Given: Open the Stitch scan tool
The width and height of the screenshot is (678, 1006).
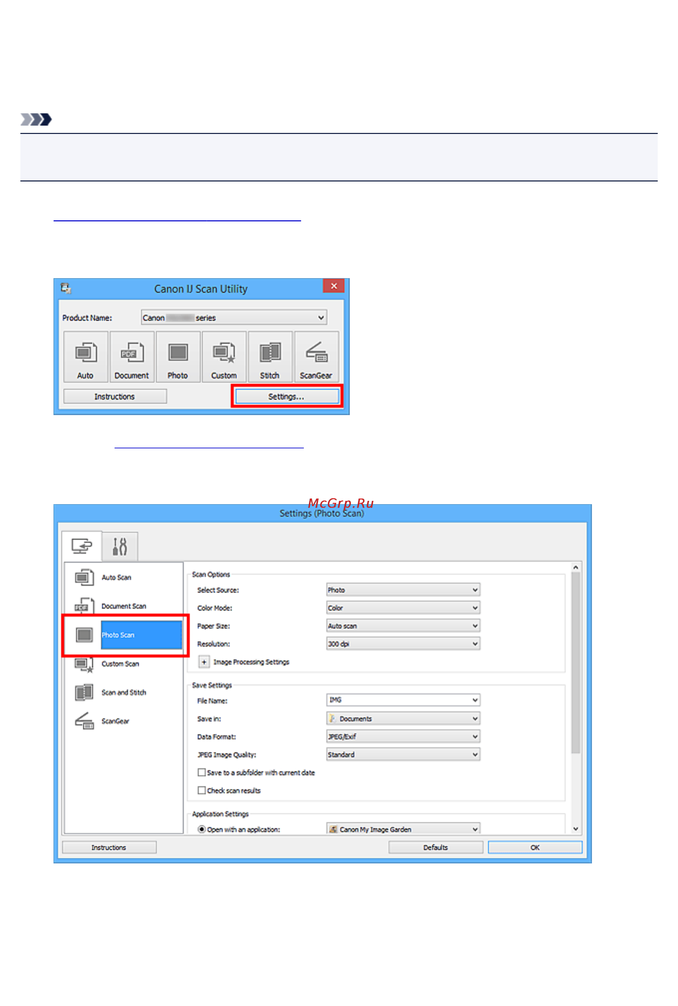Looking at the screenshot, I should click(x=270, y=356).
